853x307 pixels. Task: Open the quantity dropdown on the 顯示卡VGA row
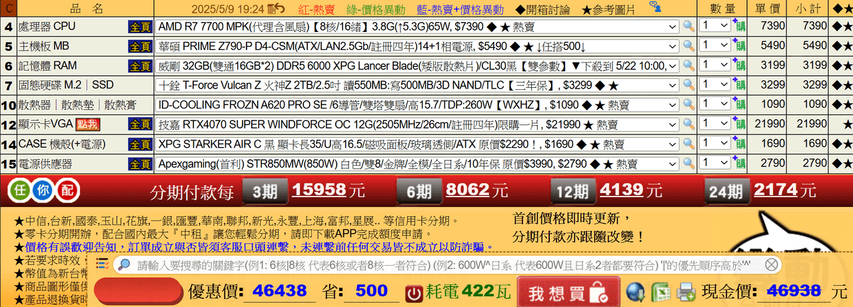715,124
